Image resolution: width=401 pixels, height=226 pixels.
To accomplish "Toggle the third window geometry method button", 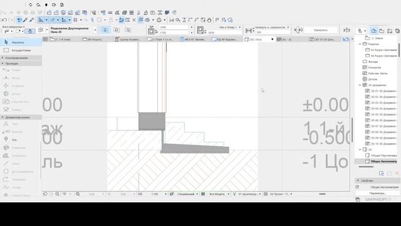I will point(128,30).
